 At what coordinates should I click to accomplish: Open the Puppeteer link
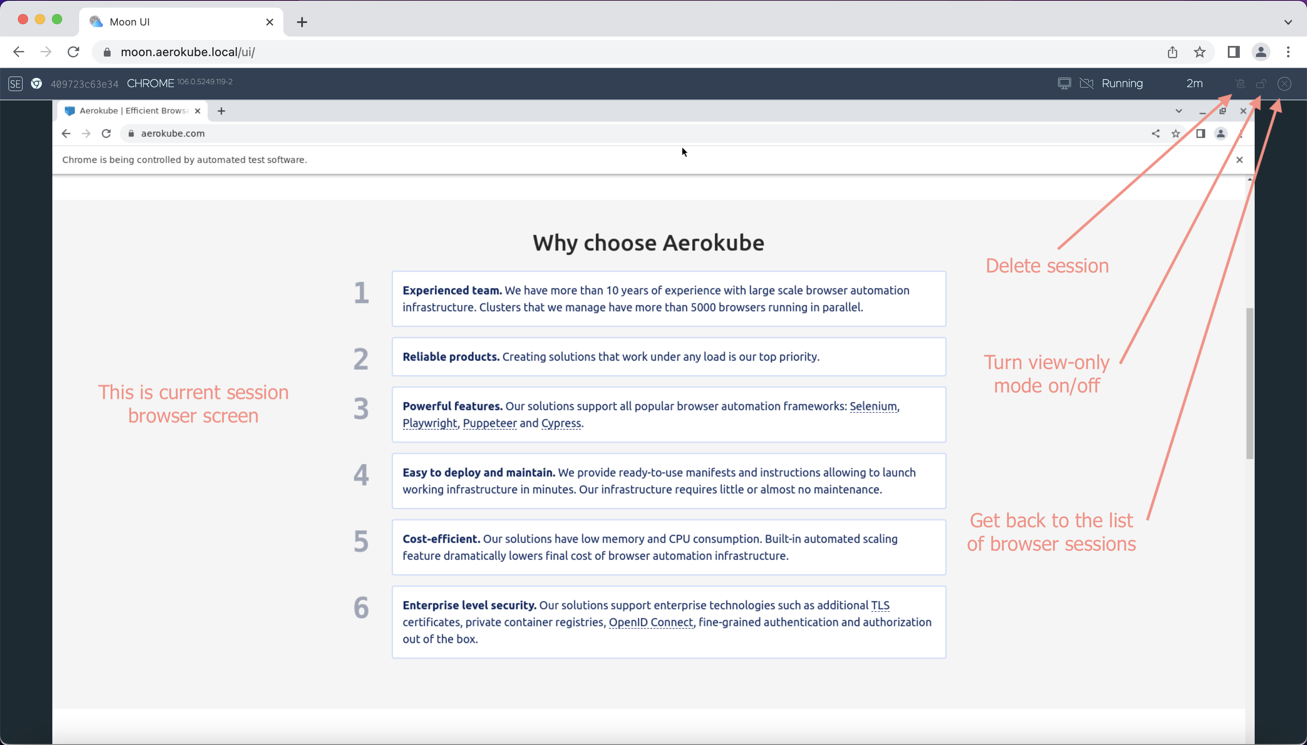pyautogui.click(x=489, y=423)
